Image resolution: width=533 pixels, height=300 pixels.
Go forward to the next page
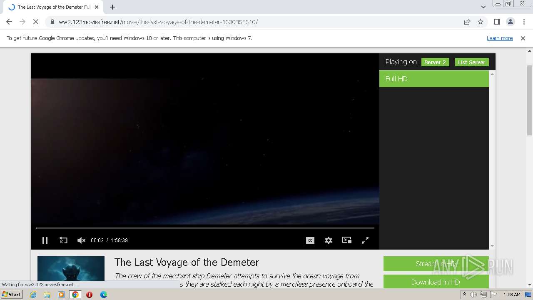(x=22, y=22)
